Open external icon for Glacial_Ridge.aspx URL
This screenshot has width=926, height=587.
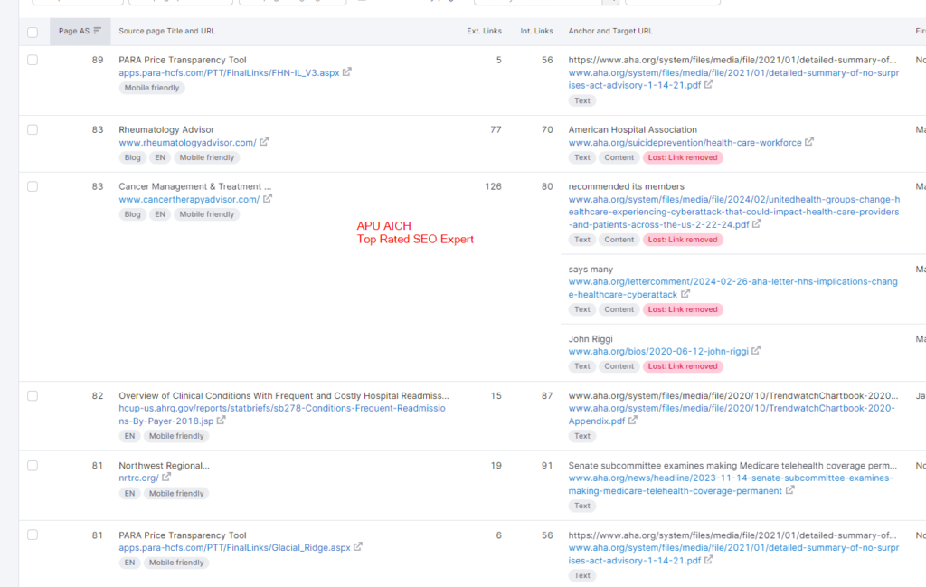(358, 547)
